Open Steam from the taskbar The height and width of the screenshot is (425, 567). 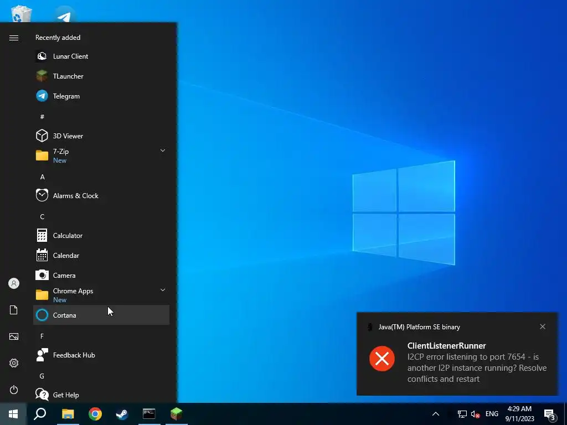pos(122,414)
